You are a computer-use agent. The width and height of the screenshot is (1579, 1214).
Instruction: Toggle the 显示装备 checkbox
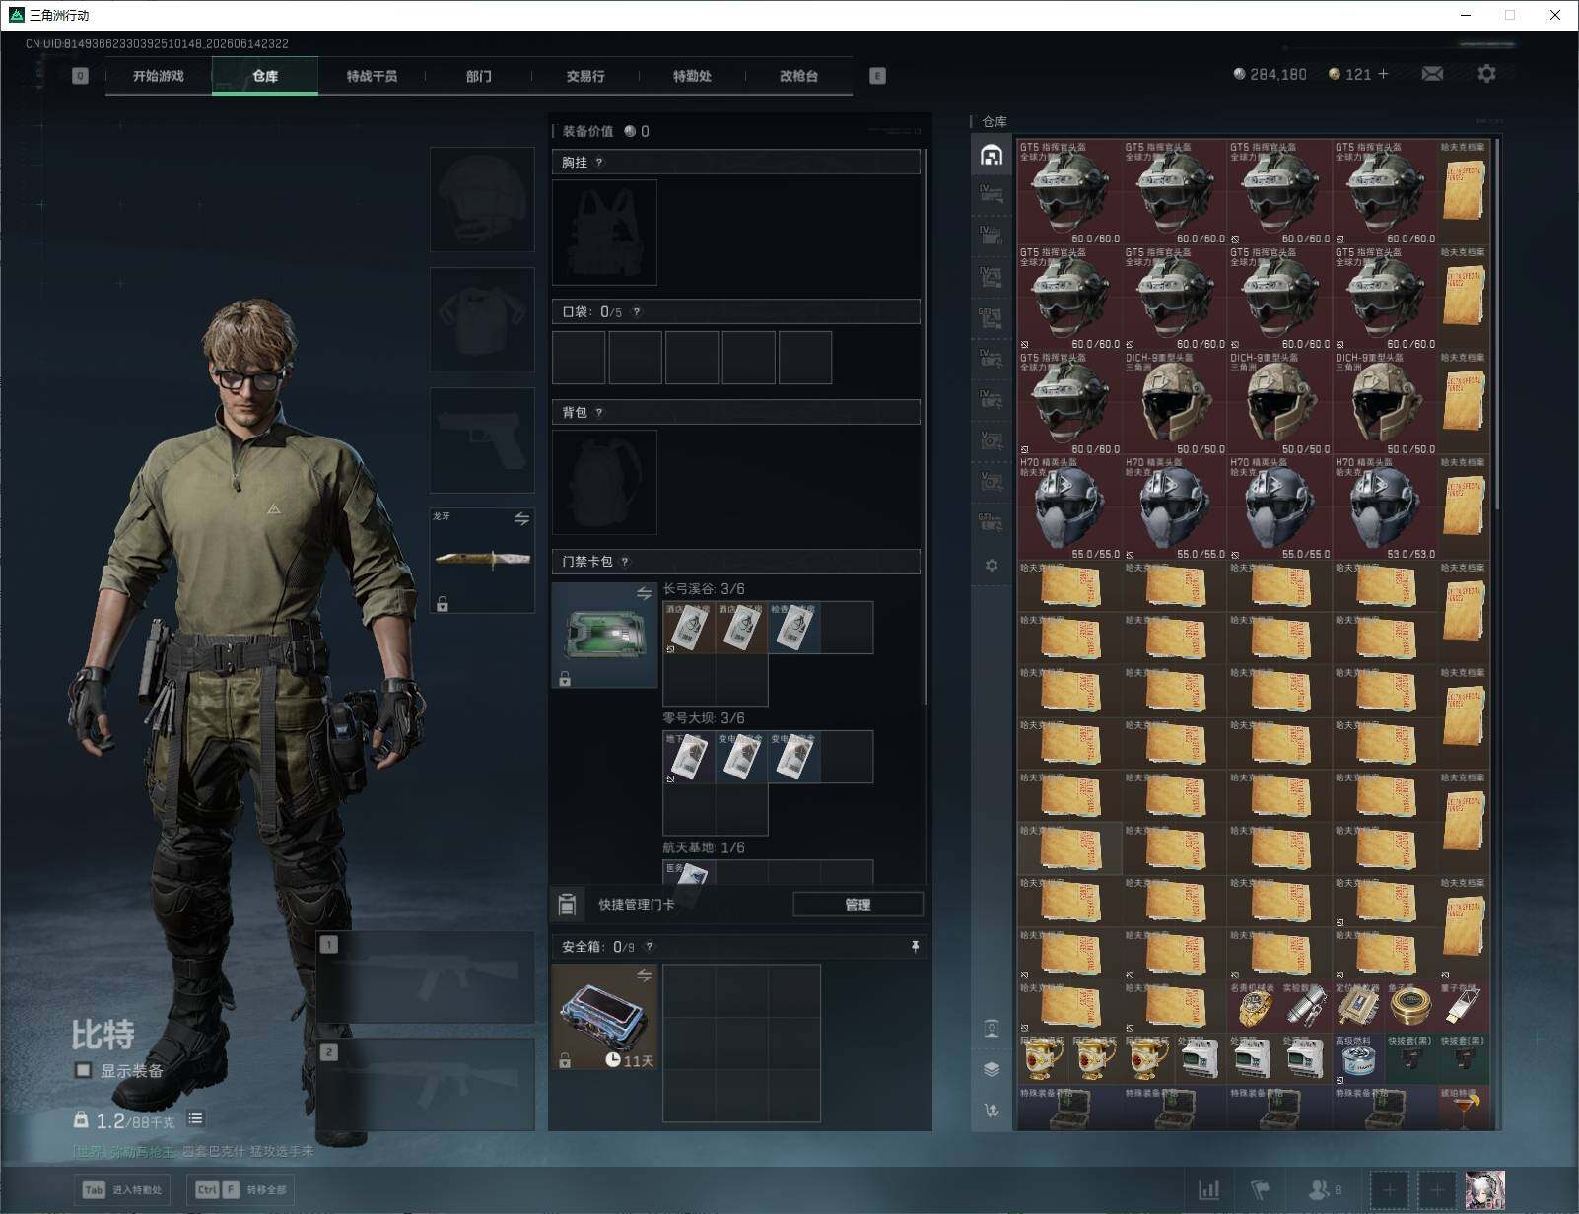[83, 1070]
